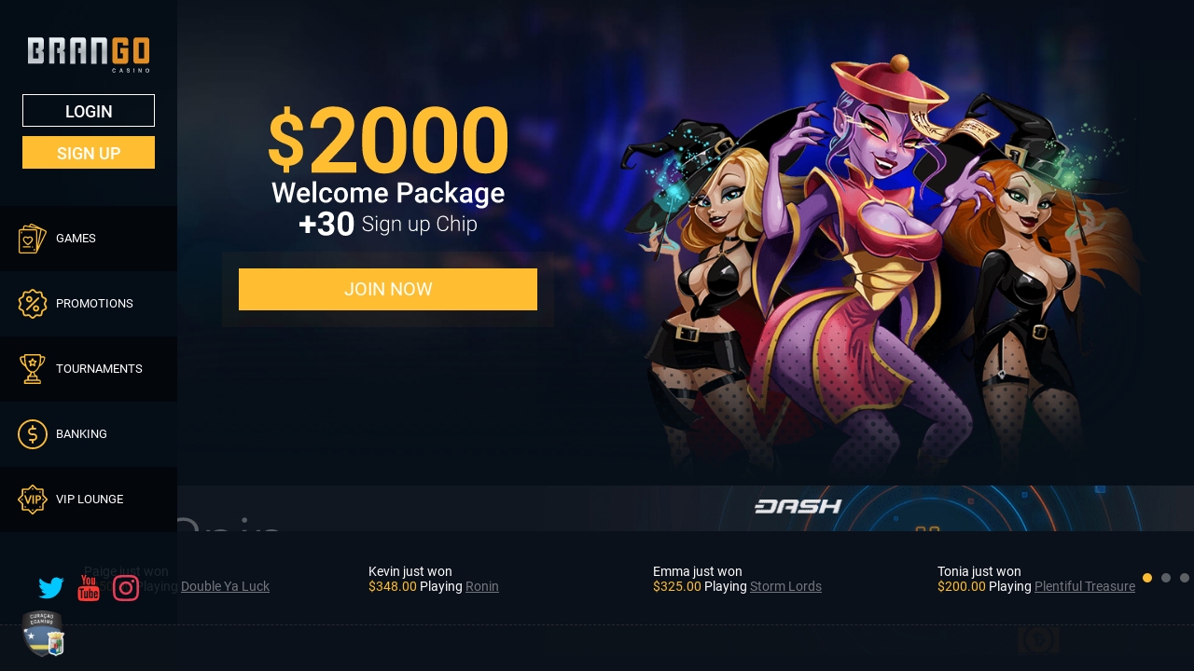Click the LOGIN button
This screenshot has height=671, width=1194.
89,111
